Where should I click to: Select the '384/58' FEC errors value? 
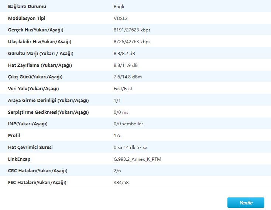pos(121,183)
